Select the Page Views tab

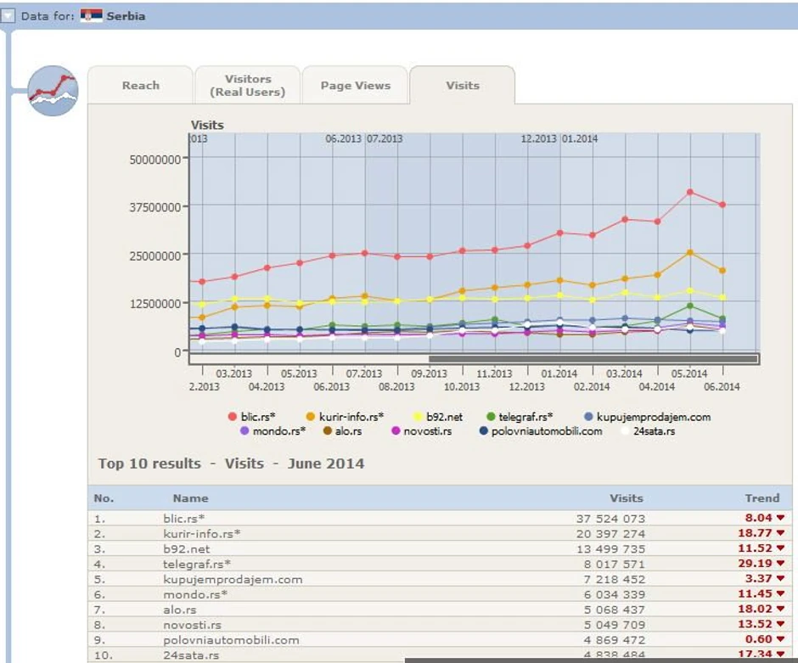click(356, 86)
